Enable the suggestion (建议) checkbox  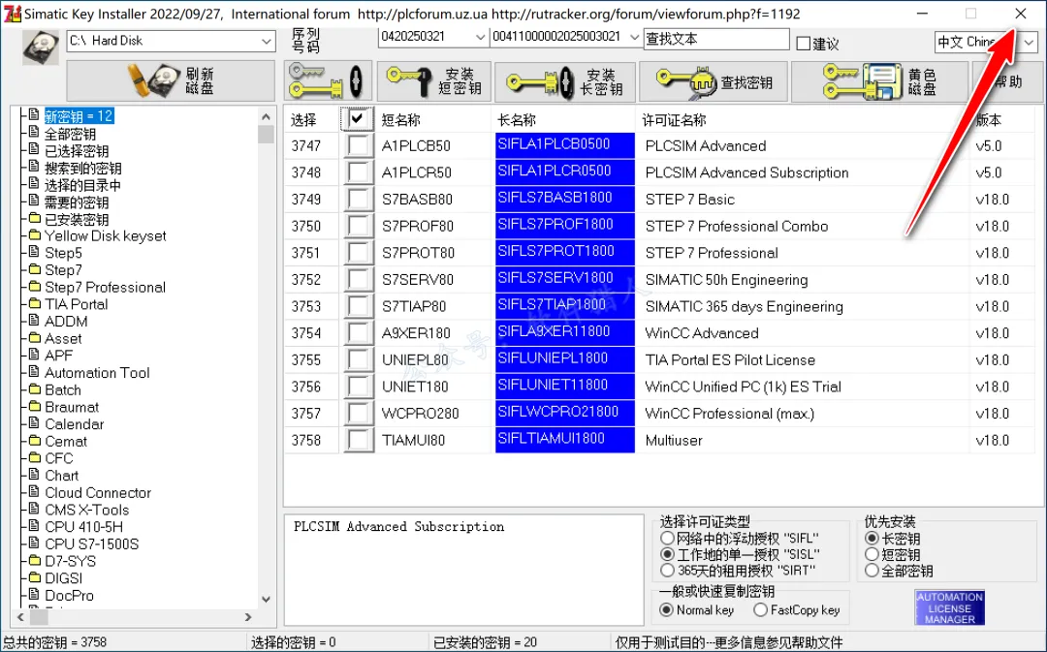804,44
